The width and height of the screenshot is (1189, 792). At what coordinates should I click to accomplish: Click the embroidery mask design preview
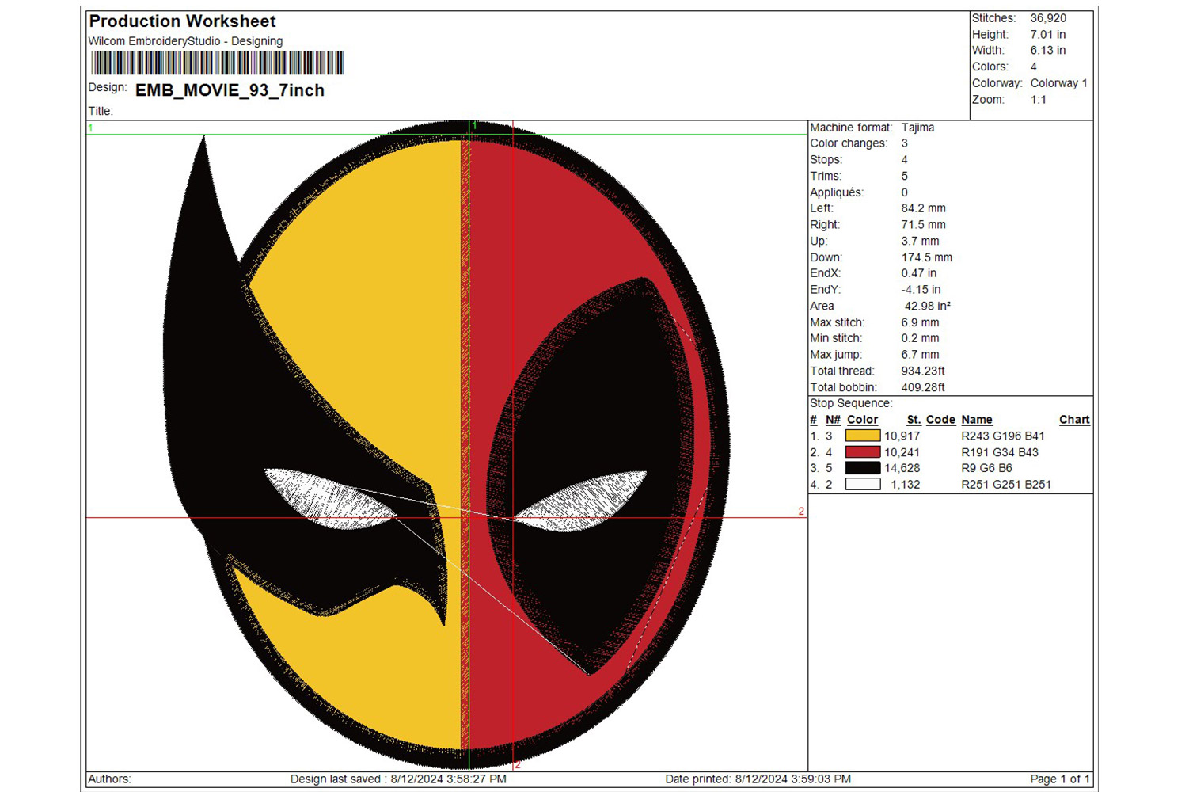446,444
